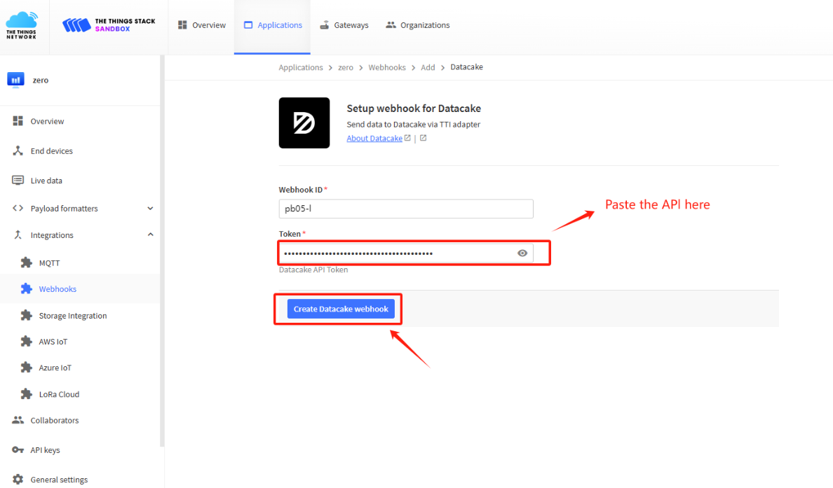
Task: Click the Collaborators people icon
Action: [x=18, y=420]
